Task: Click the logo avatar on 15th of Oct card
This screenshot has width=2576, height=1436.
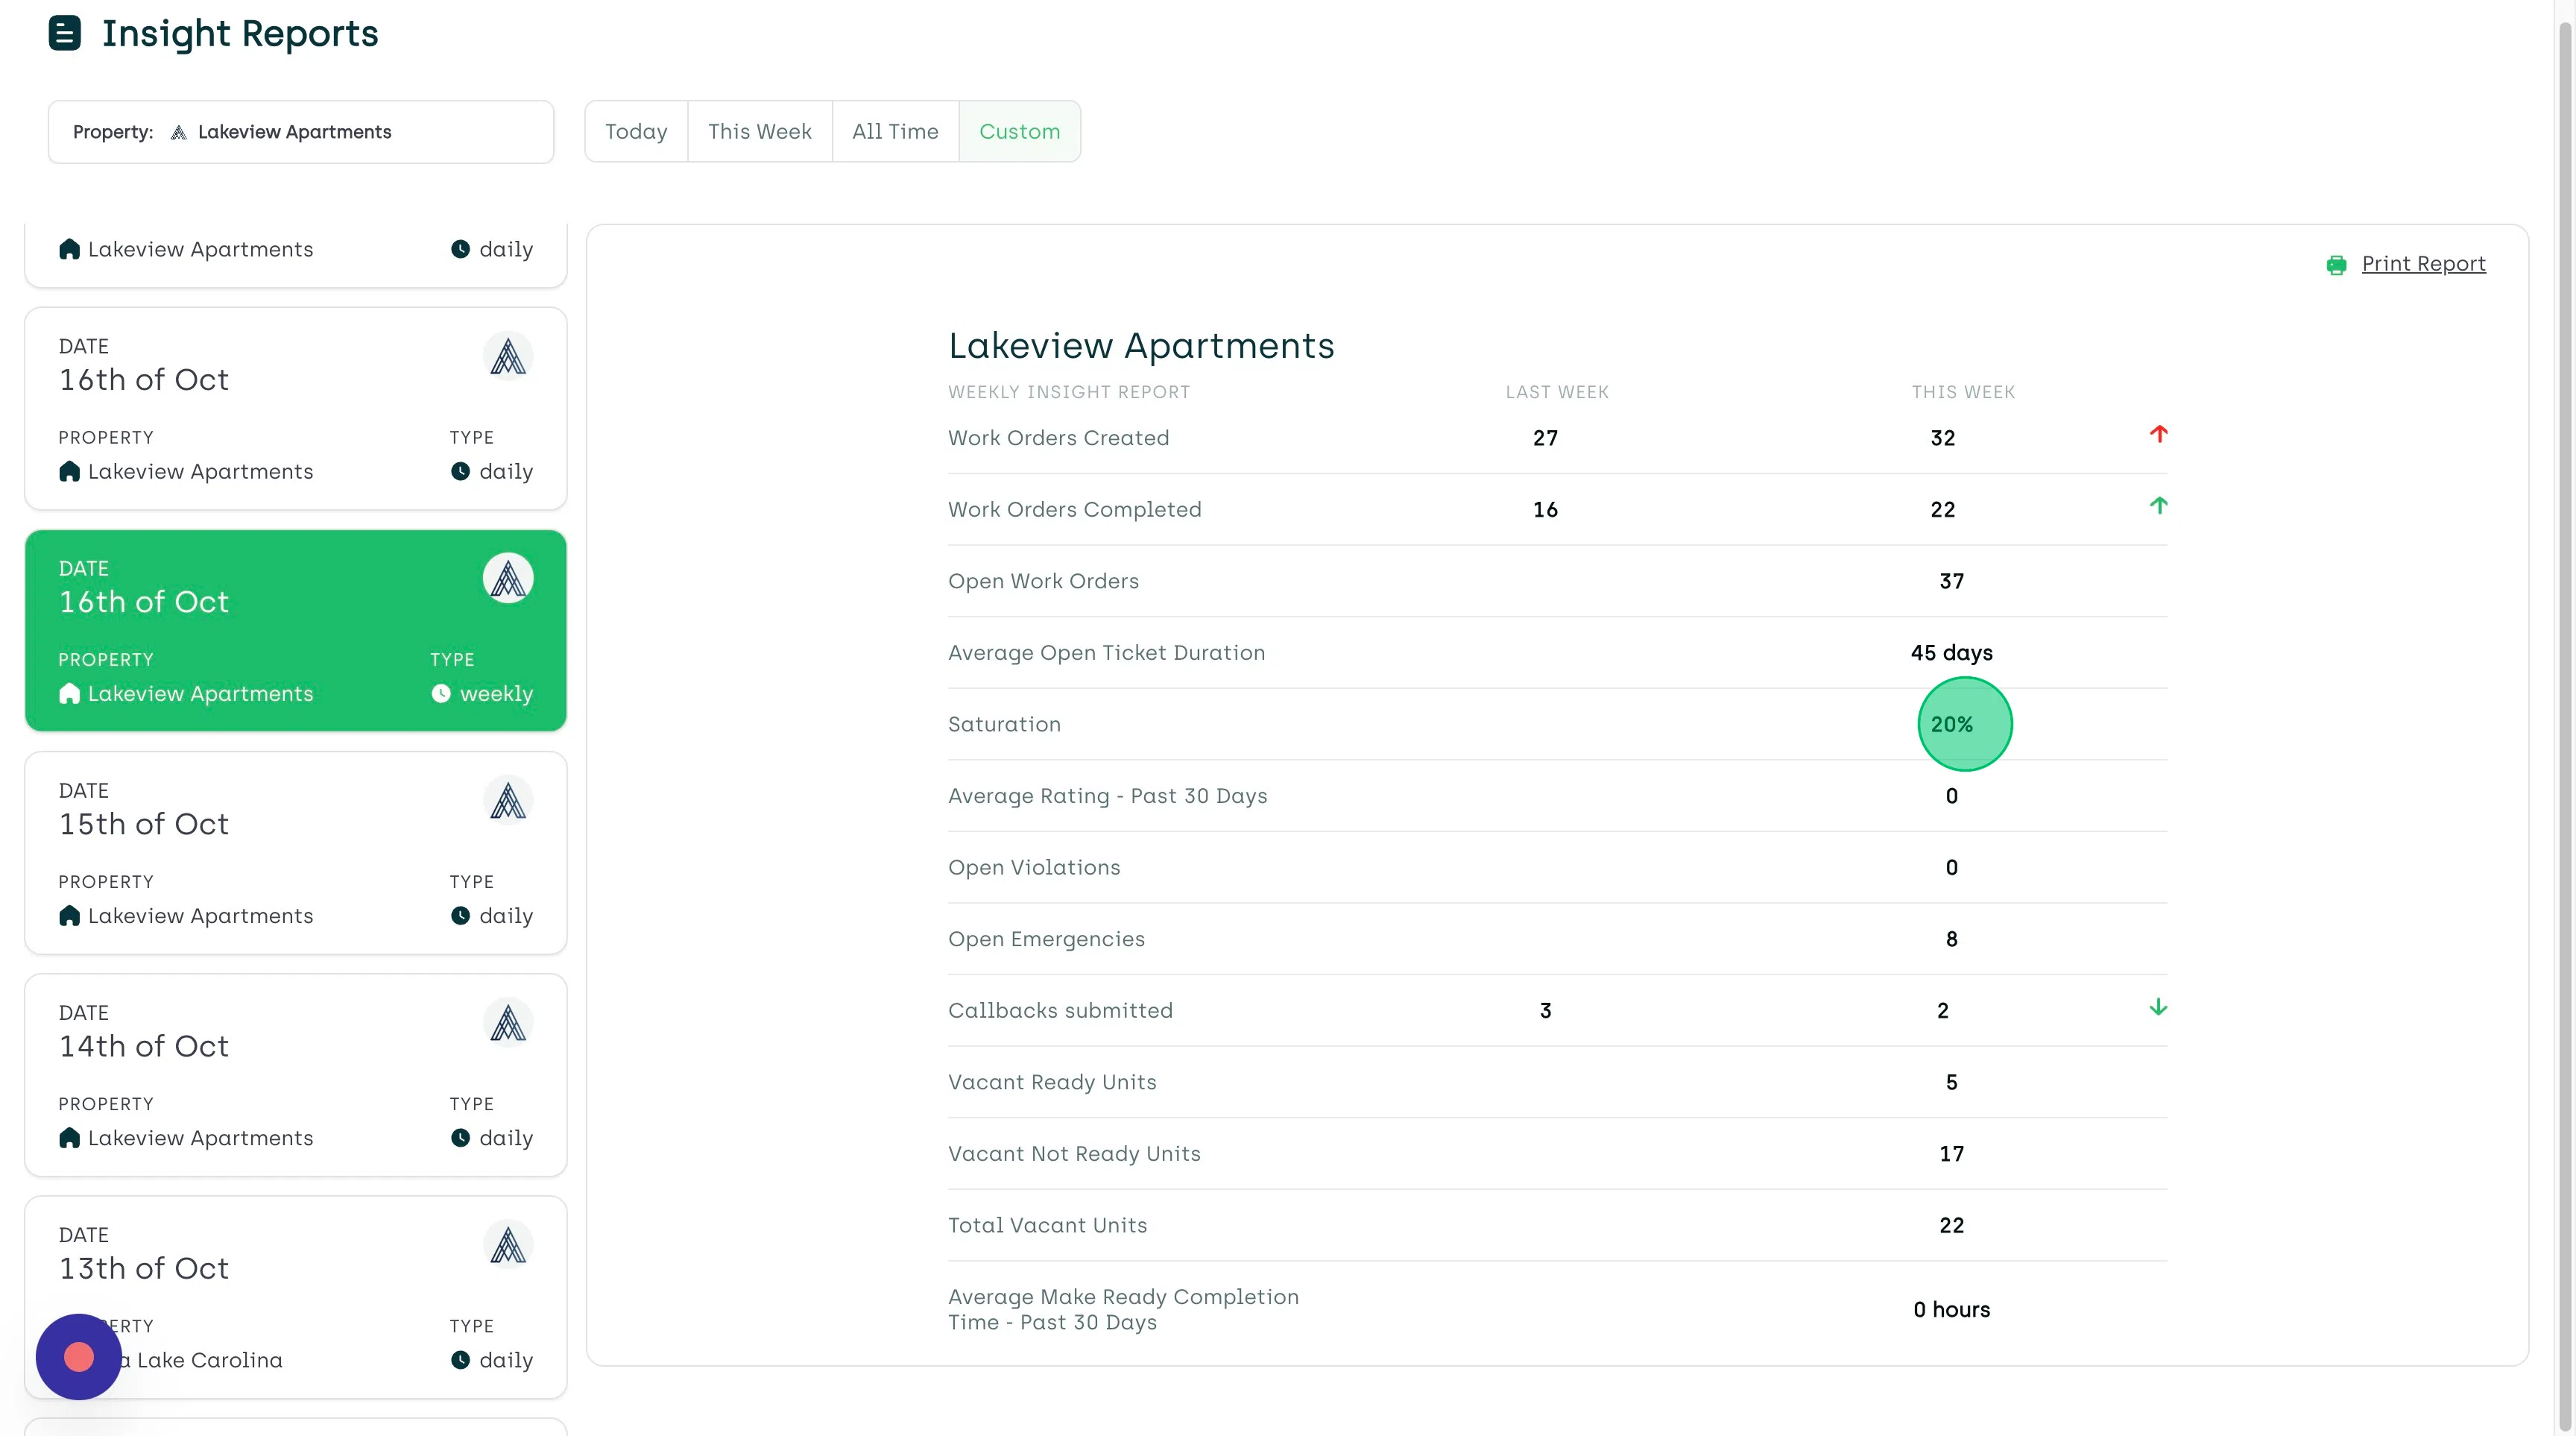Action: click(x=508, y=800)
